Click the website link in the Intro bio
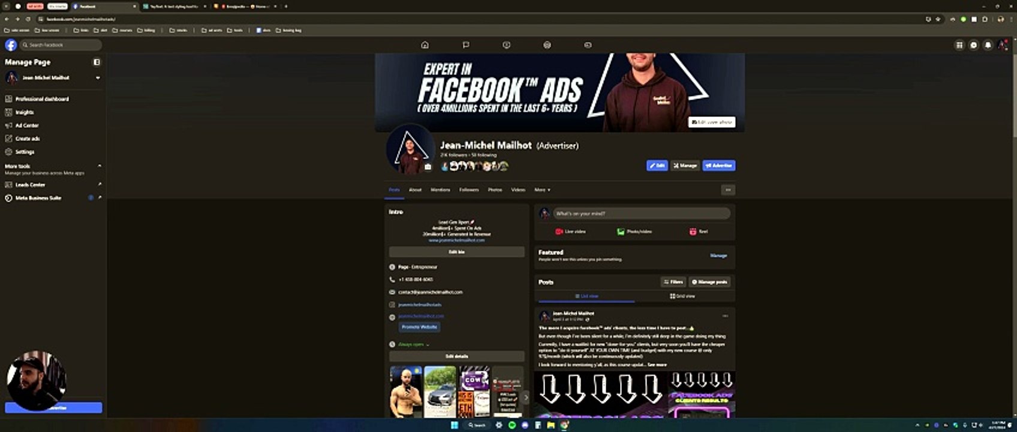 click(x=456, y=240)
